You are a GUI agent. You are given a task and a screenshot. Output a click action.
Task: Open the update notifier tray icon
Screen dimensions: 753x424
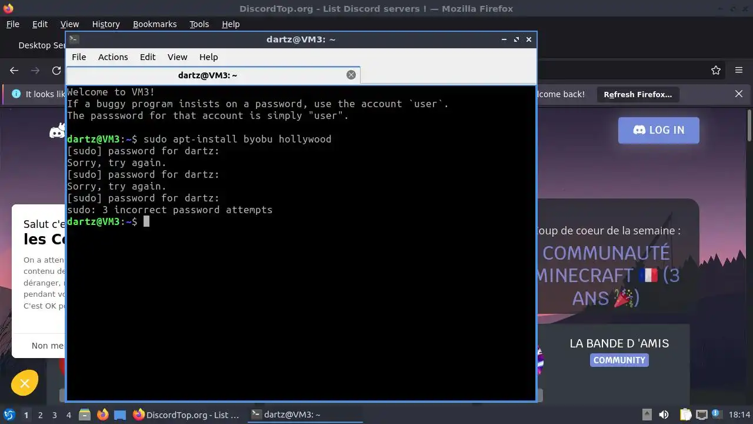point(717,415)
